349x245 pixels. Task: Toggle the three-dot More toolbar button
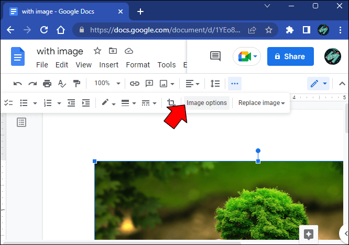(x=235, y=84)
